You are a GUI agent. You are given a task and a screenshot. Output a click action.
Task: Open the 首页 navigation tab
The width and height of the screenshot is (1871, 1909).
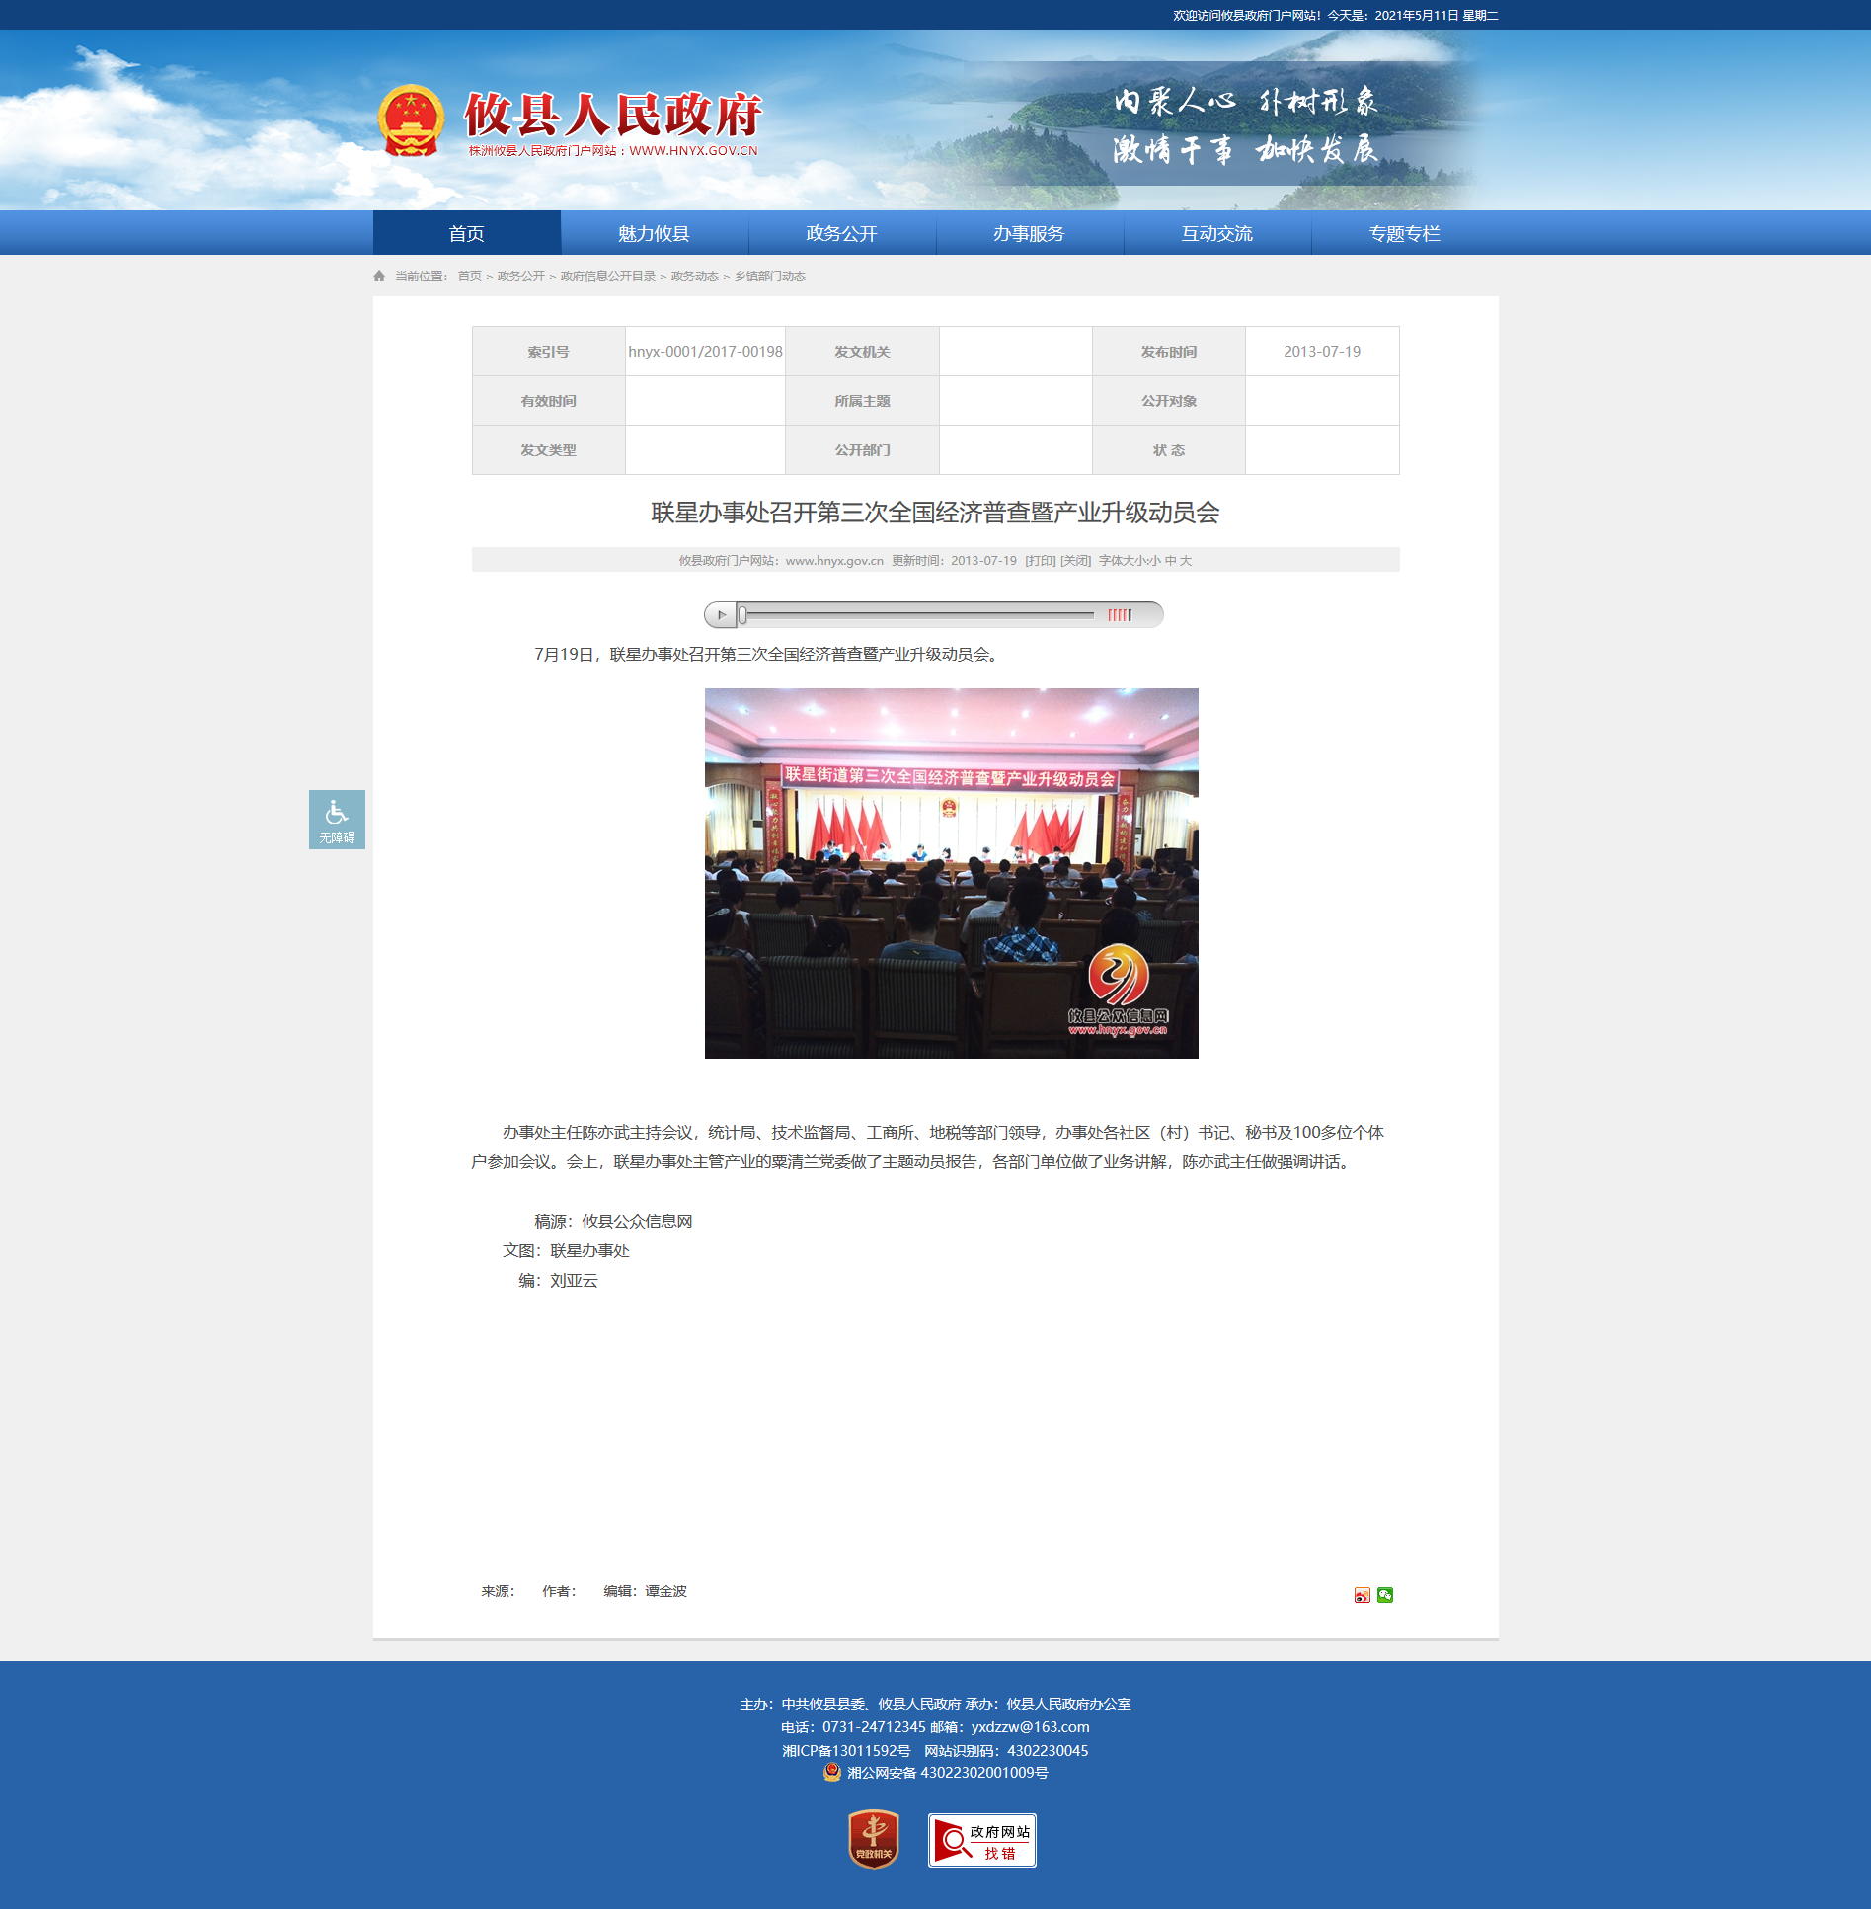pos(466,233)
